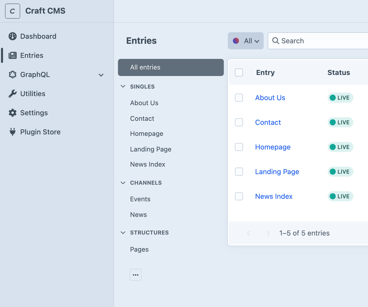Expand the GraphQL submenu chevron
The image size is (368, 307).
101,75
